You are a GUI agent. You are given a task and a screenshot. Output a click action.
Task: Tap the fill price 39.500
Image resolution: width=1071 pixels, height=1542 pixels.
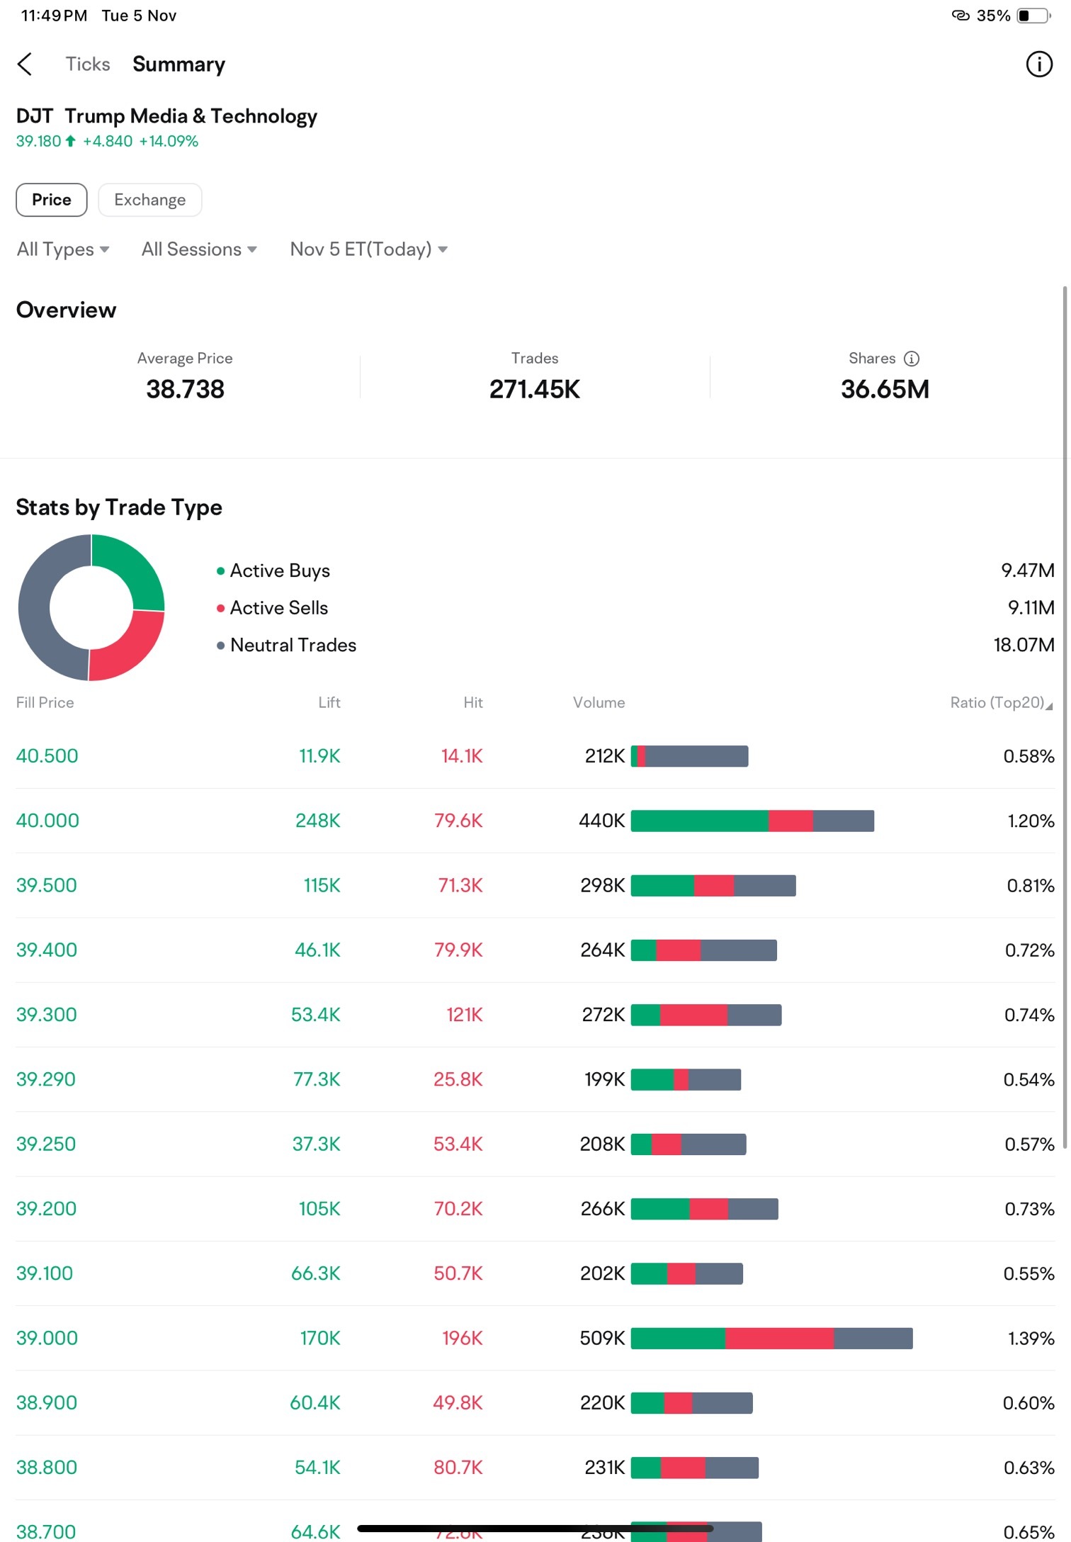point(47,885)
